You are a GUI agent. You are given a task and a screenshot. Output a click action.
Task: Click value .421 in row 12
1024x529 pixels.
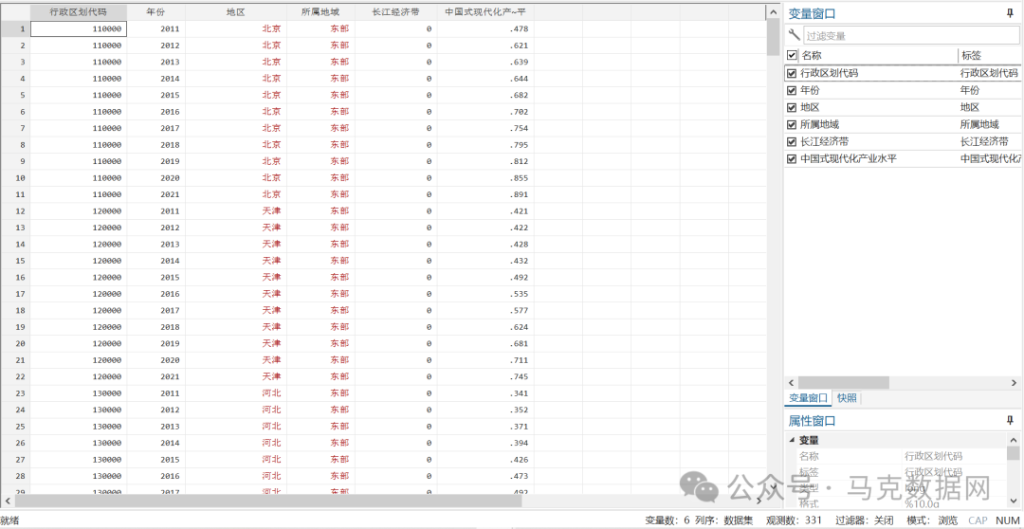pos(485,211)
